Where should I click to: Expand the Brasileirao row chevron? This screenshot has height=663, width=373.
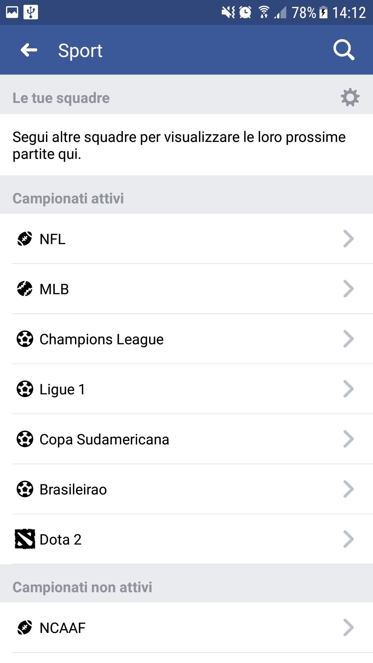(348, 489)
